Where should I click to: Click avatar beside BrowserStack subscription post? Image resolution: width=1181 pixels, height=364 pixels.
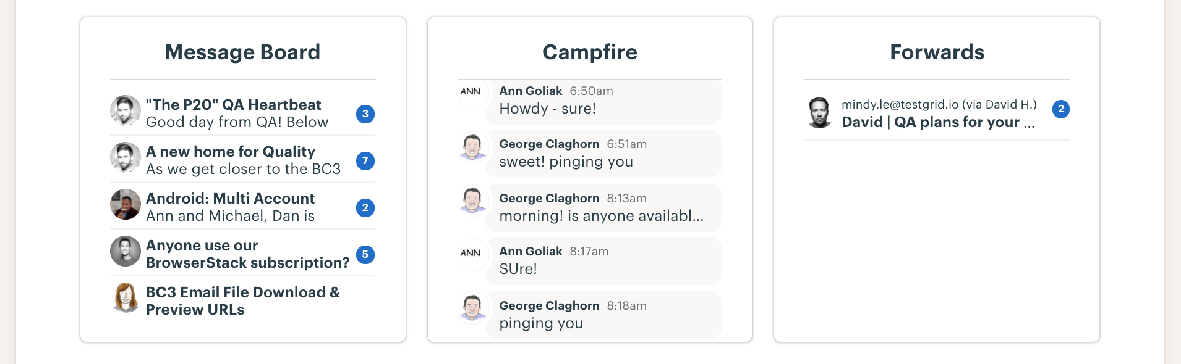tap(126, 251)
